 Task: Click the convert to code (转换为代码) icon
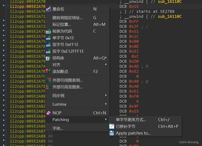click(48, 31)
